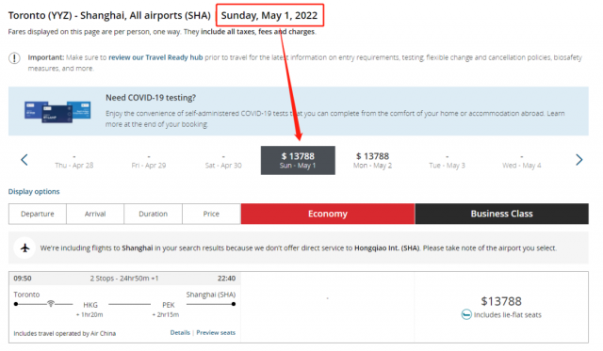Switch to Business Class fare column
This screenshot has width=603, height=351.
[x=502, y=214]
